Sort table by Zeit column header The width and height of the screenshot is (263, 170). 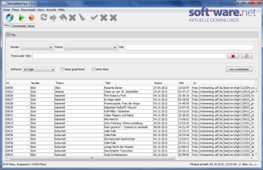tap(185, 83)
